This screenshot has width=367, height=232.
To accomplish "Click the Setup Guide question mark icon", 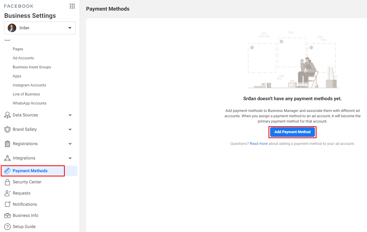I will [7, 227].
